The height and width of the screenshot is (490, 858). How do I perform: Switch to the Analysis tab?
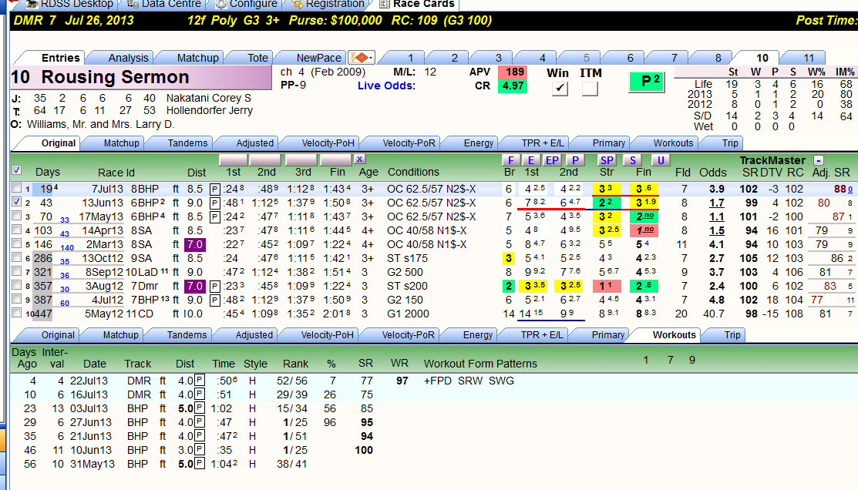click(x=128, y=58)
